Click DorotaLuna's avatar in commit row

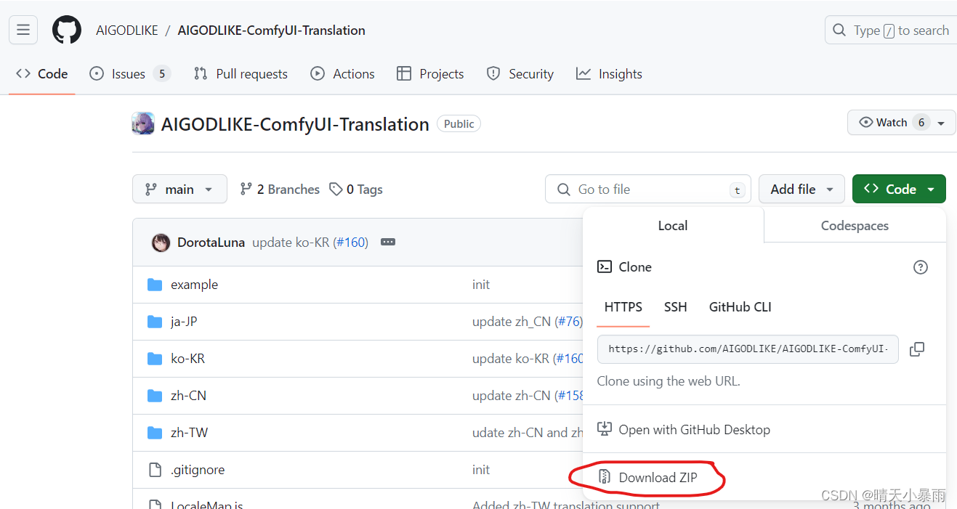161,243
